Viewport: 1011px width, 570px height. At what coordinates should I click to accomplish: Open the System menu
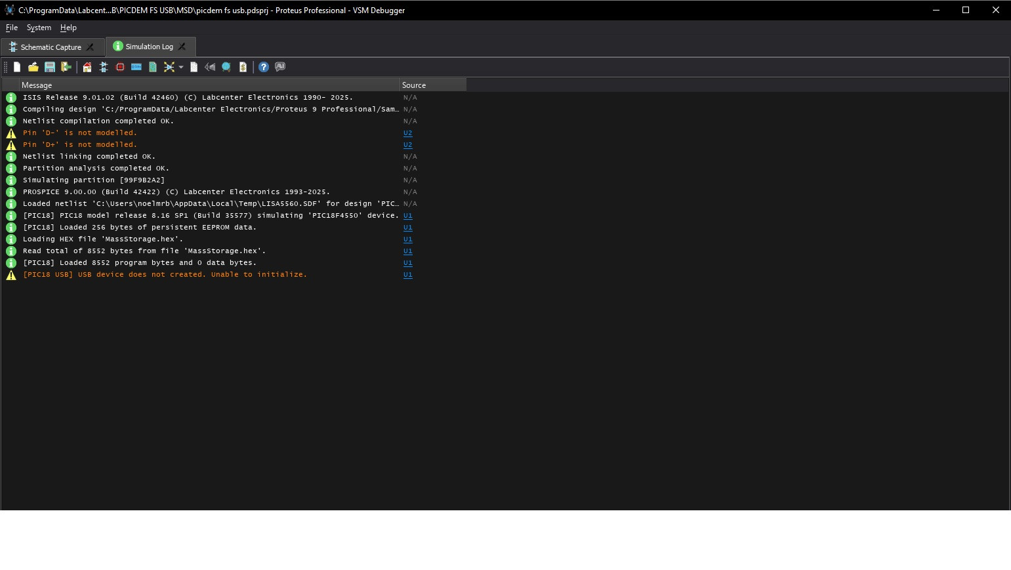tap(39, 28)
